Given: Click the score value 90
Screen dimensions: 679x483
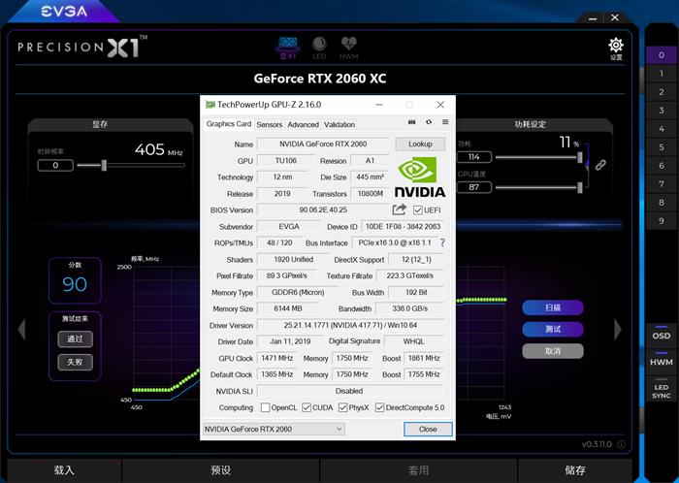Looking at the screenshot, I should [x=75, y=284].
